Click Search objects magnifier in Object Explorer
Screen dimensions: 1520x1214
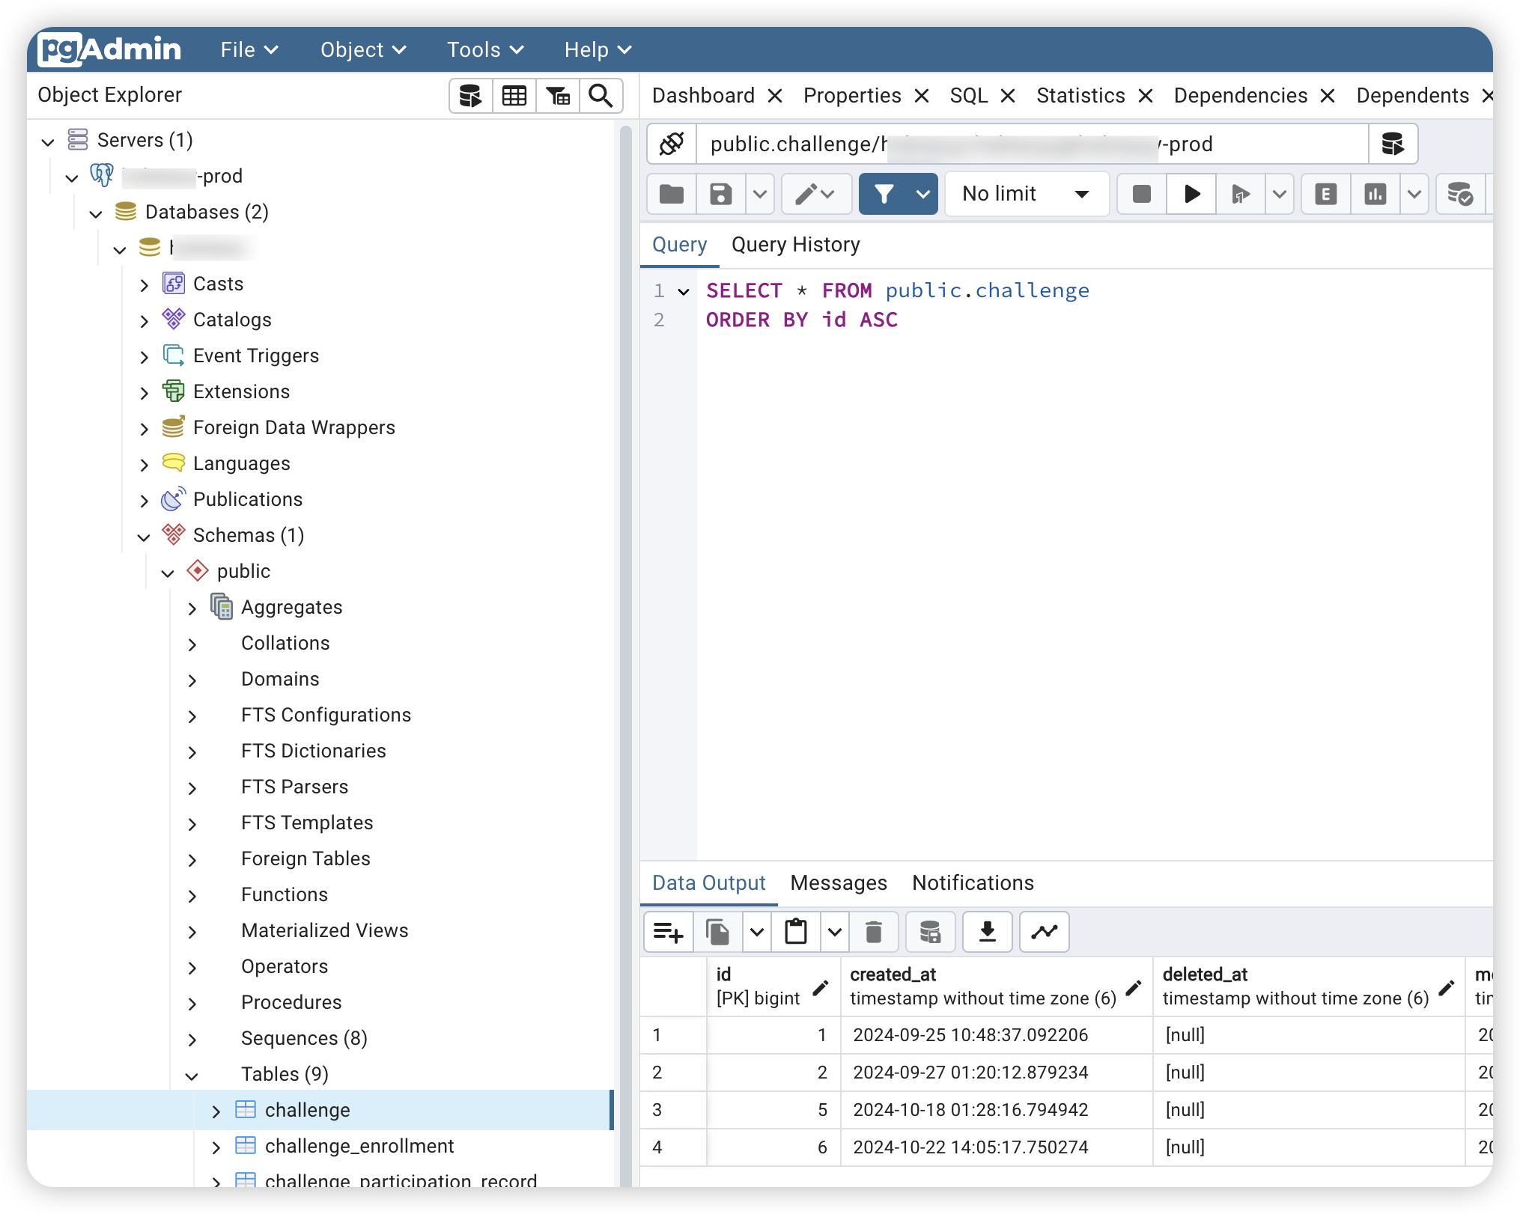[601, 96]
